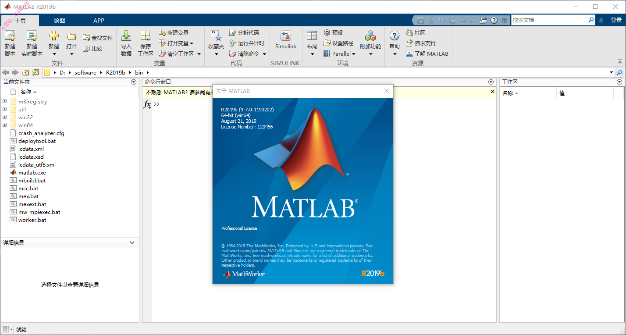Image resolution: width=626 pixels, height=335 pixels.
Task: Click the fx function browser icon
Action: [x=147, y=104]
